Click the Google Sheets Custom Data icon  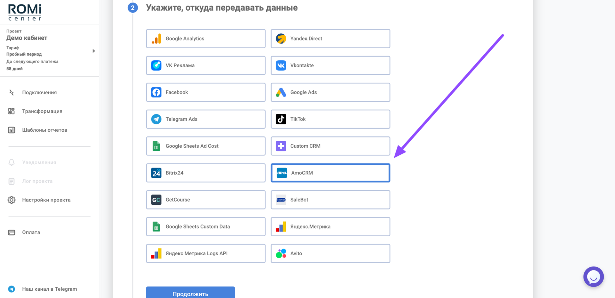[x=156, y=227]
